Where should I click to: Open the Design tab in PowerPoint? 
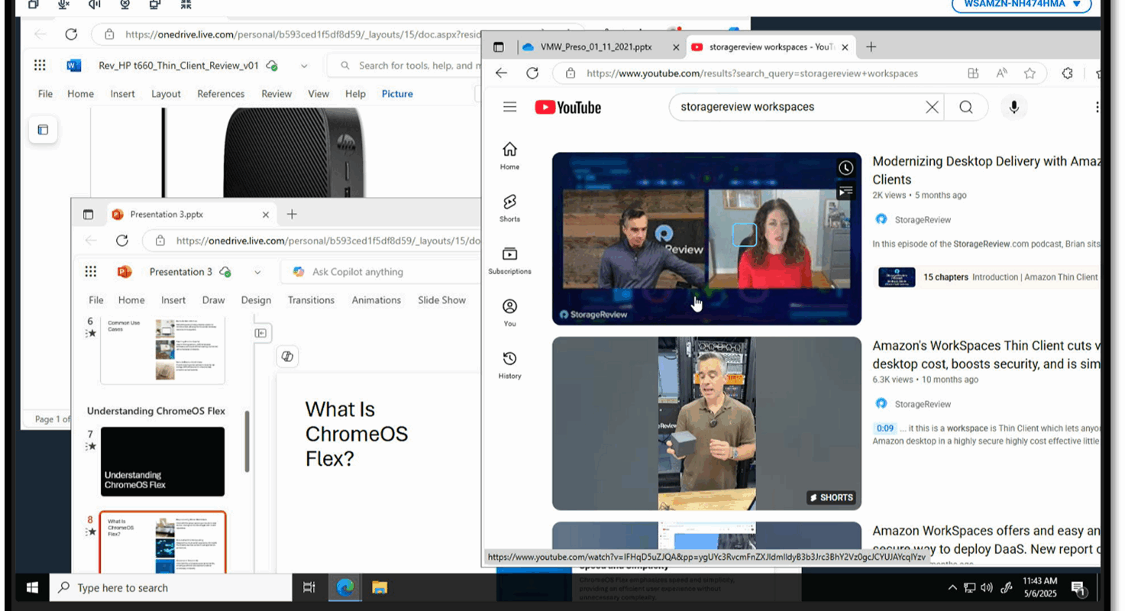pos(256,300)
